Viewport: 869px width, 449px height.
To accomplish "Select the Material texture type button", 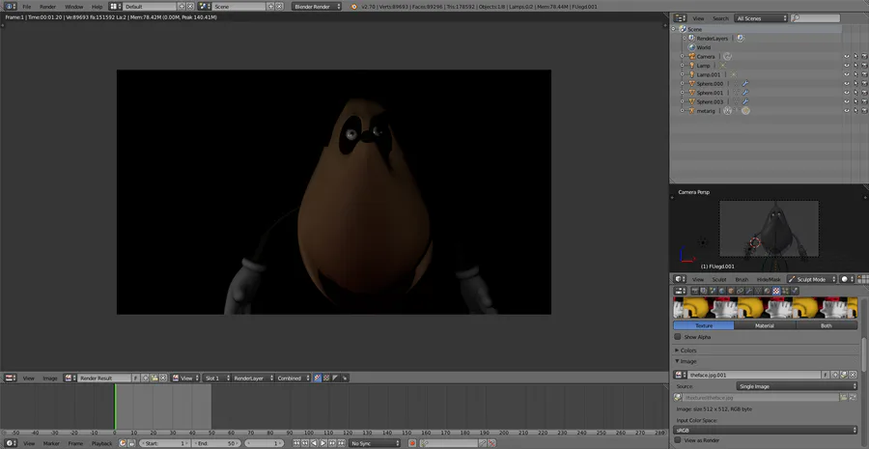I will (765, 325).
